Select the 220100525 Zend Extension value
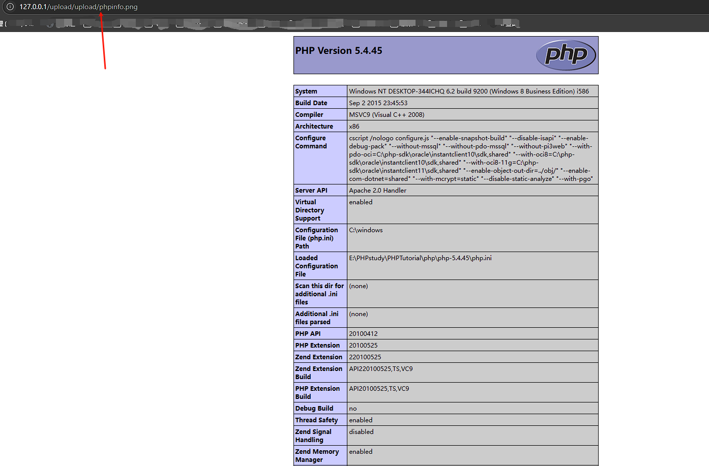 [365, 357]
